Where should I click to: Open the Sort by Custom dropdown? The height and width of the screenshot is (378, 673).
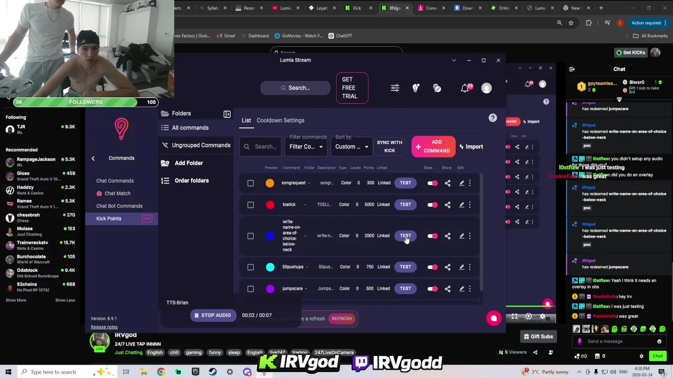pos(352,146)
